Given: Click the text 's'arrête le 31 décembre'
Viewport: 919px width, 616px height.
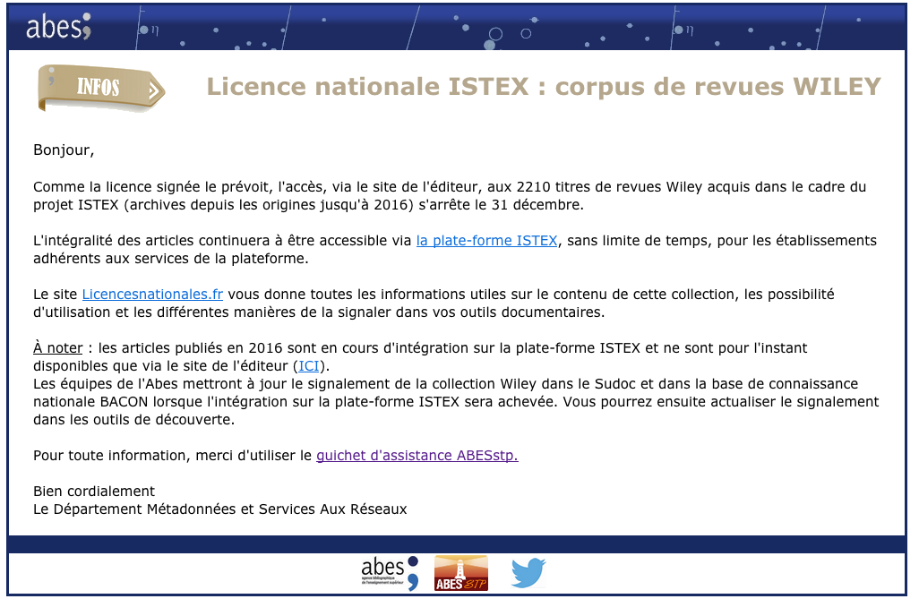Looking at the screenshot, I should [500, 205].
